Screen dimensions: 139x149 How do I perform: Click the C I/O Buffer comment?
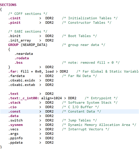coord(80,107)
